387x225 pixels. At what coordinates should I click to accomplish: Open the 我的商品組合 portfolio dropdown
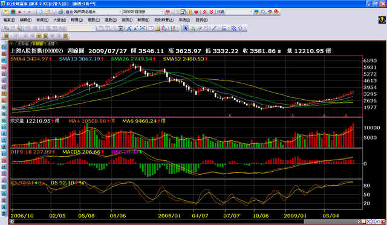point(97,11)
